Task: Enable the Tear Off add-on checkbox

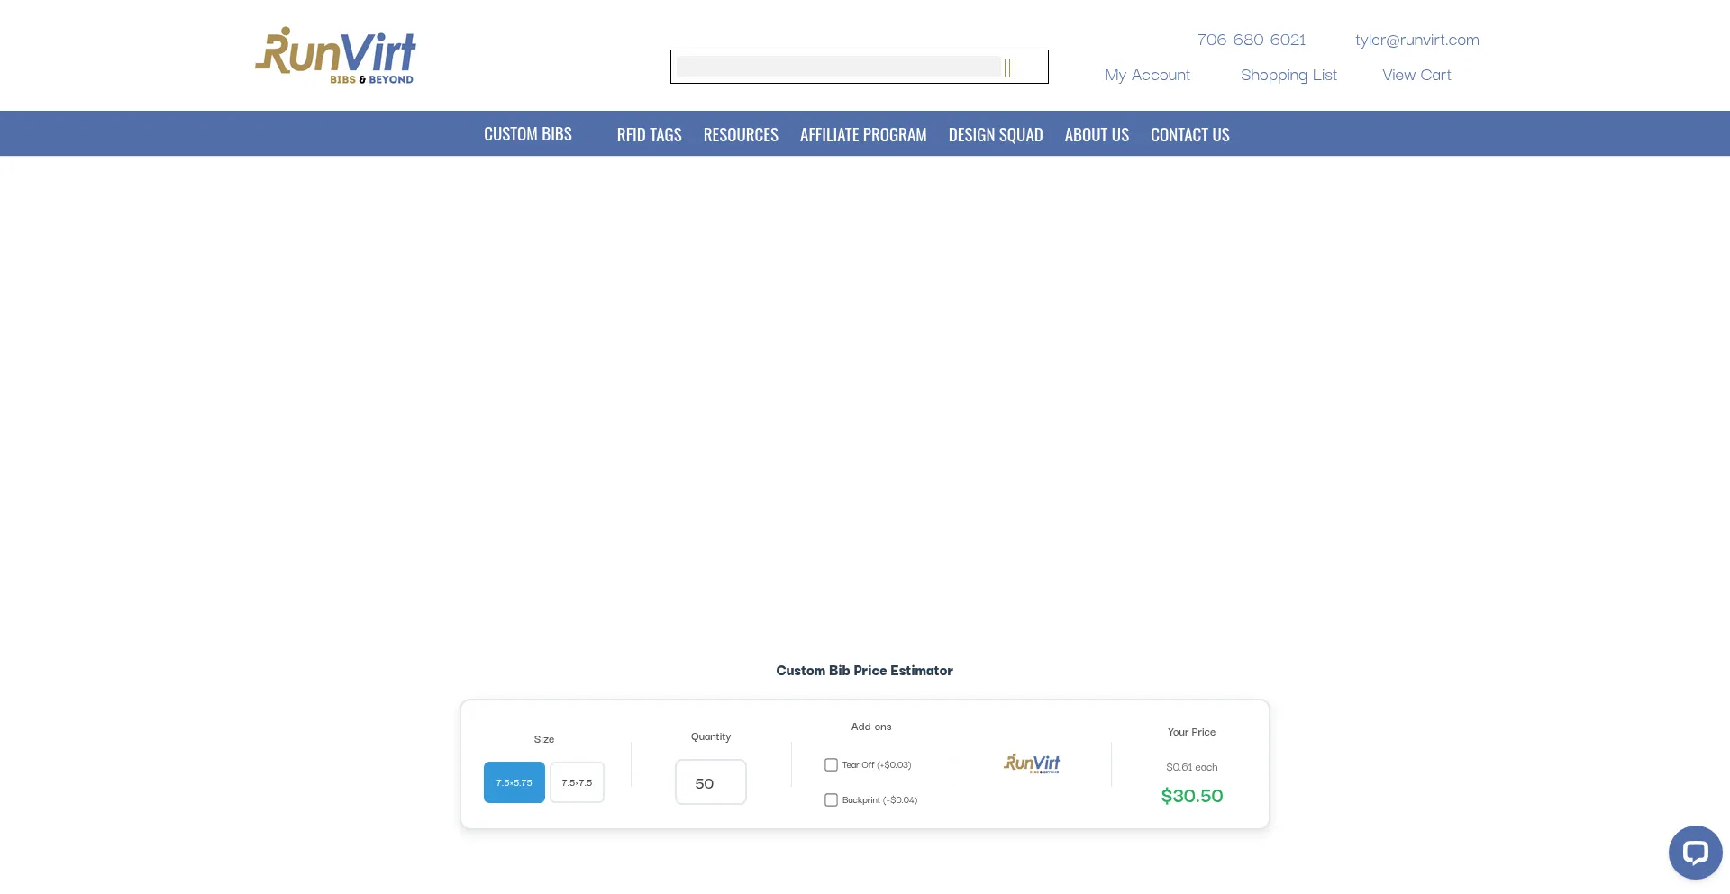Action: pyautogui.click(x=831, y=765)
